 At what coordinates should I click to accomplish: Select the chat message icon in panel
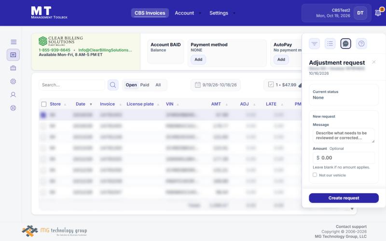[x=345, y=44]
